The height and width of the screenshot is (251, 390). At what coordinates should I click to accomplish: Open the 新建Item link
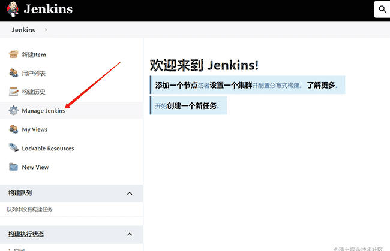[34, 55]
